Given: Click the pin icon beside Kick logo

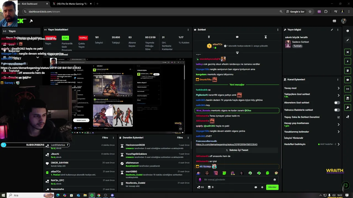Looking at the screenshot, I should tap(31, 21).
